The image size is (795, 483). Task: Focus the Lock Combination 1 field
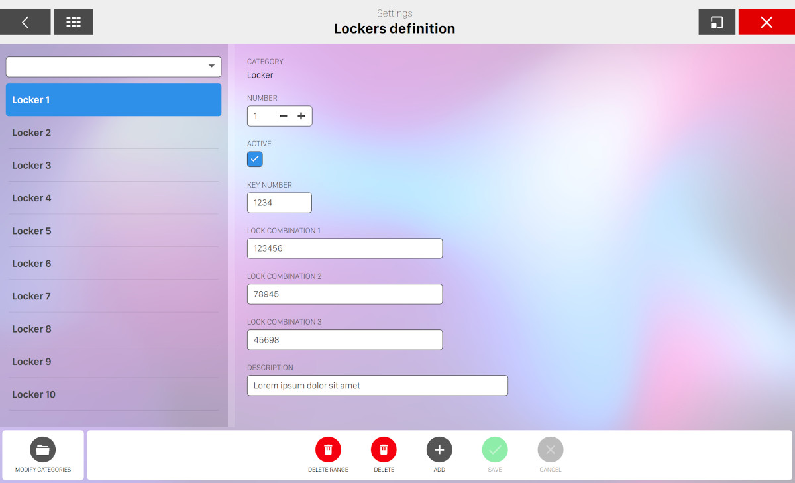tap(344, 248)
